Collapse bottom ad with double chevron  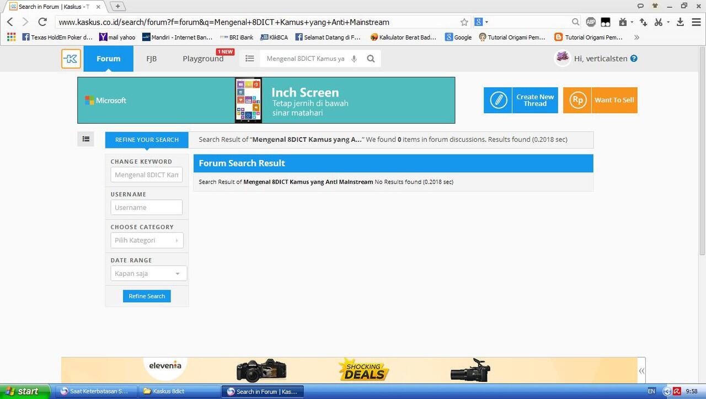(x=641, y=370)
